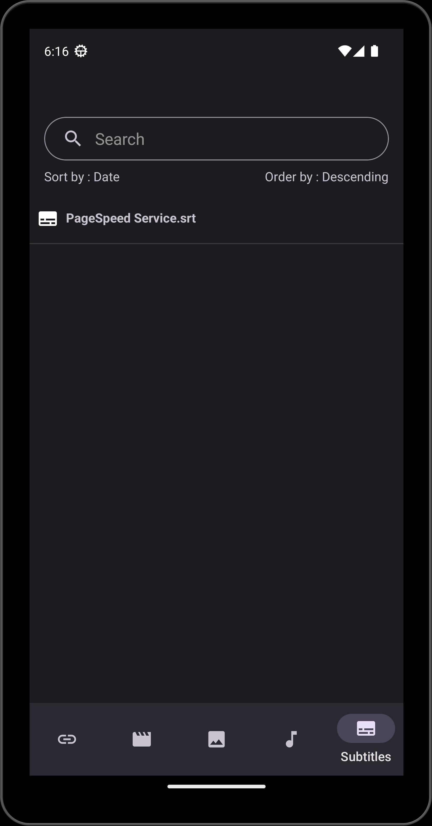Tap the magnifier icon in search bar
432x826 pixels.
coord(73,138)
